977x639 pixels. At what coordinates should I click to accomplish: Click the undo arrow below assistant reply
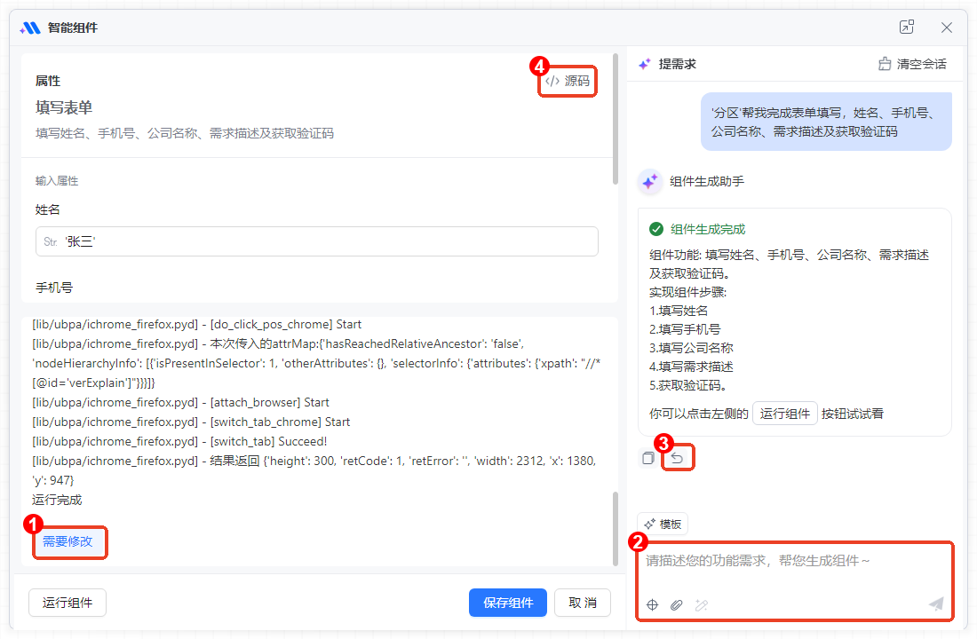[x=678, y=458]
